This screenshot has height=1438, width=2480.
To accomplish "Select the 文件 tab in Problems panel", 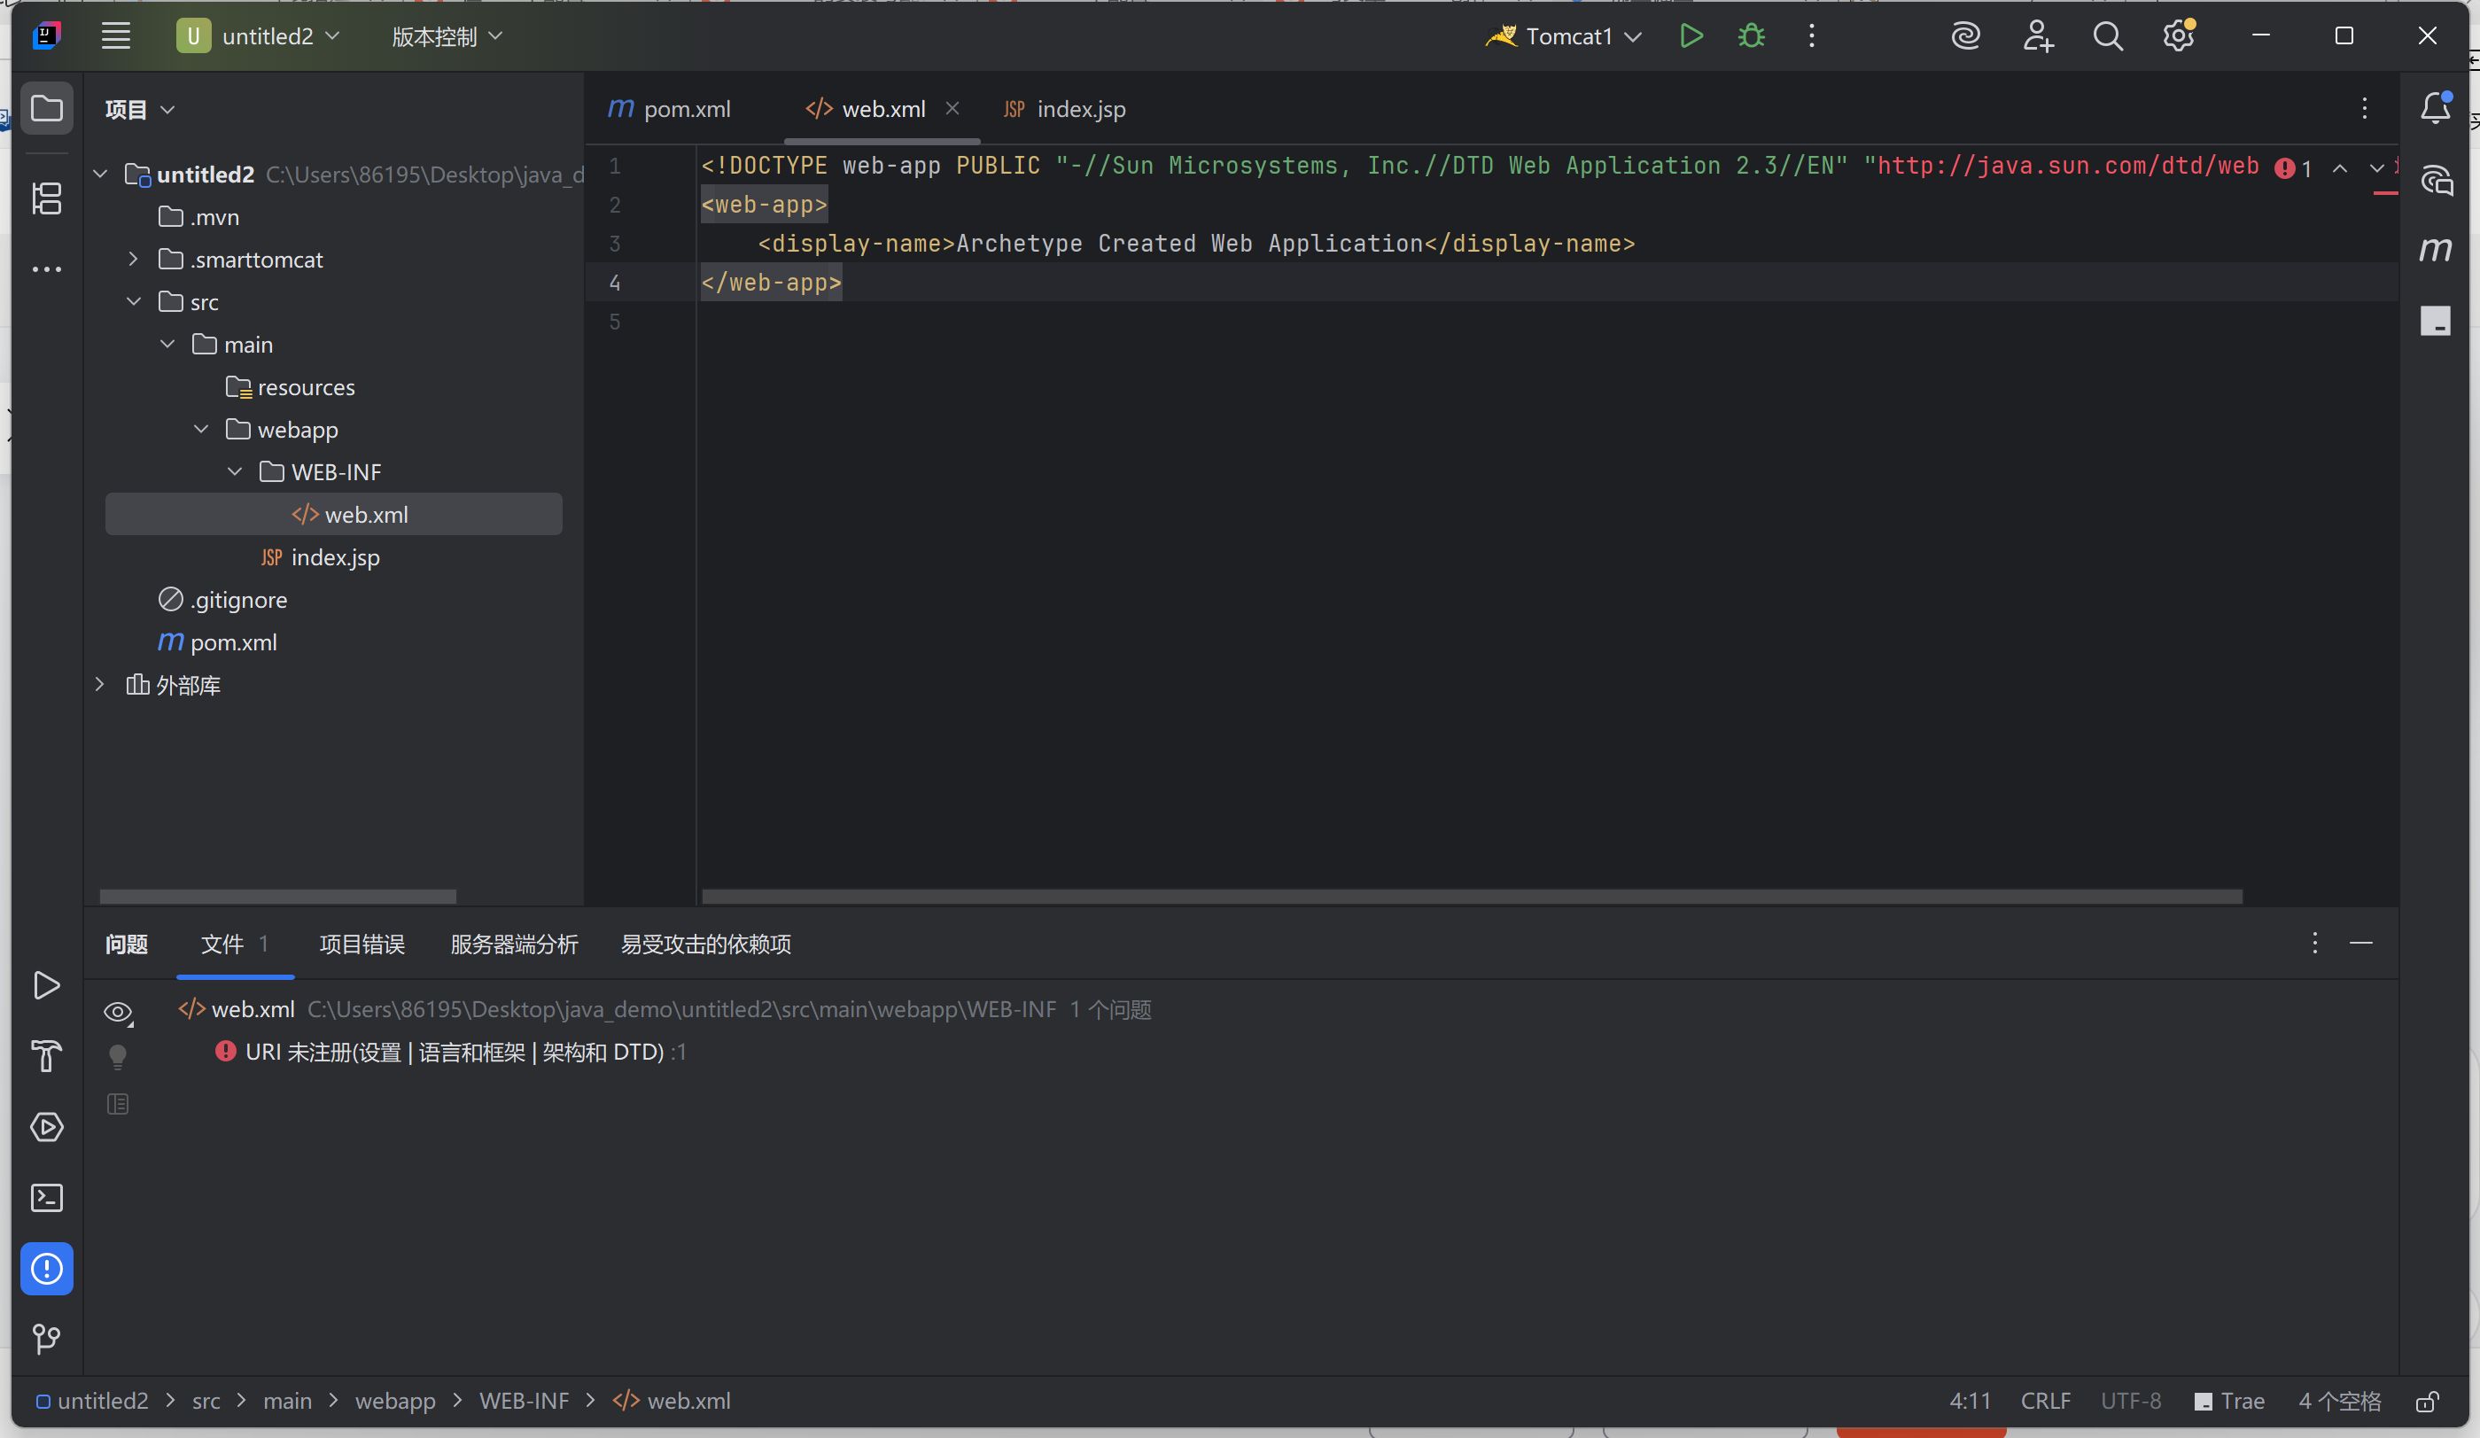I will (x=234, y=944).
